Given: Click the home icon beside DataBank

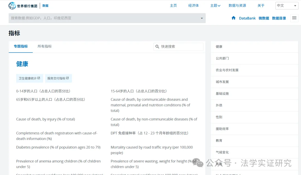Looking at the screenshot, I should 234,18.
